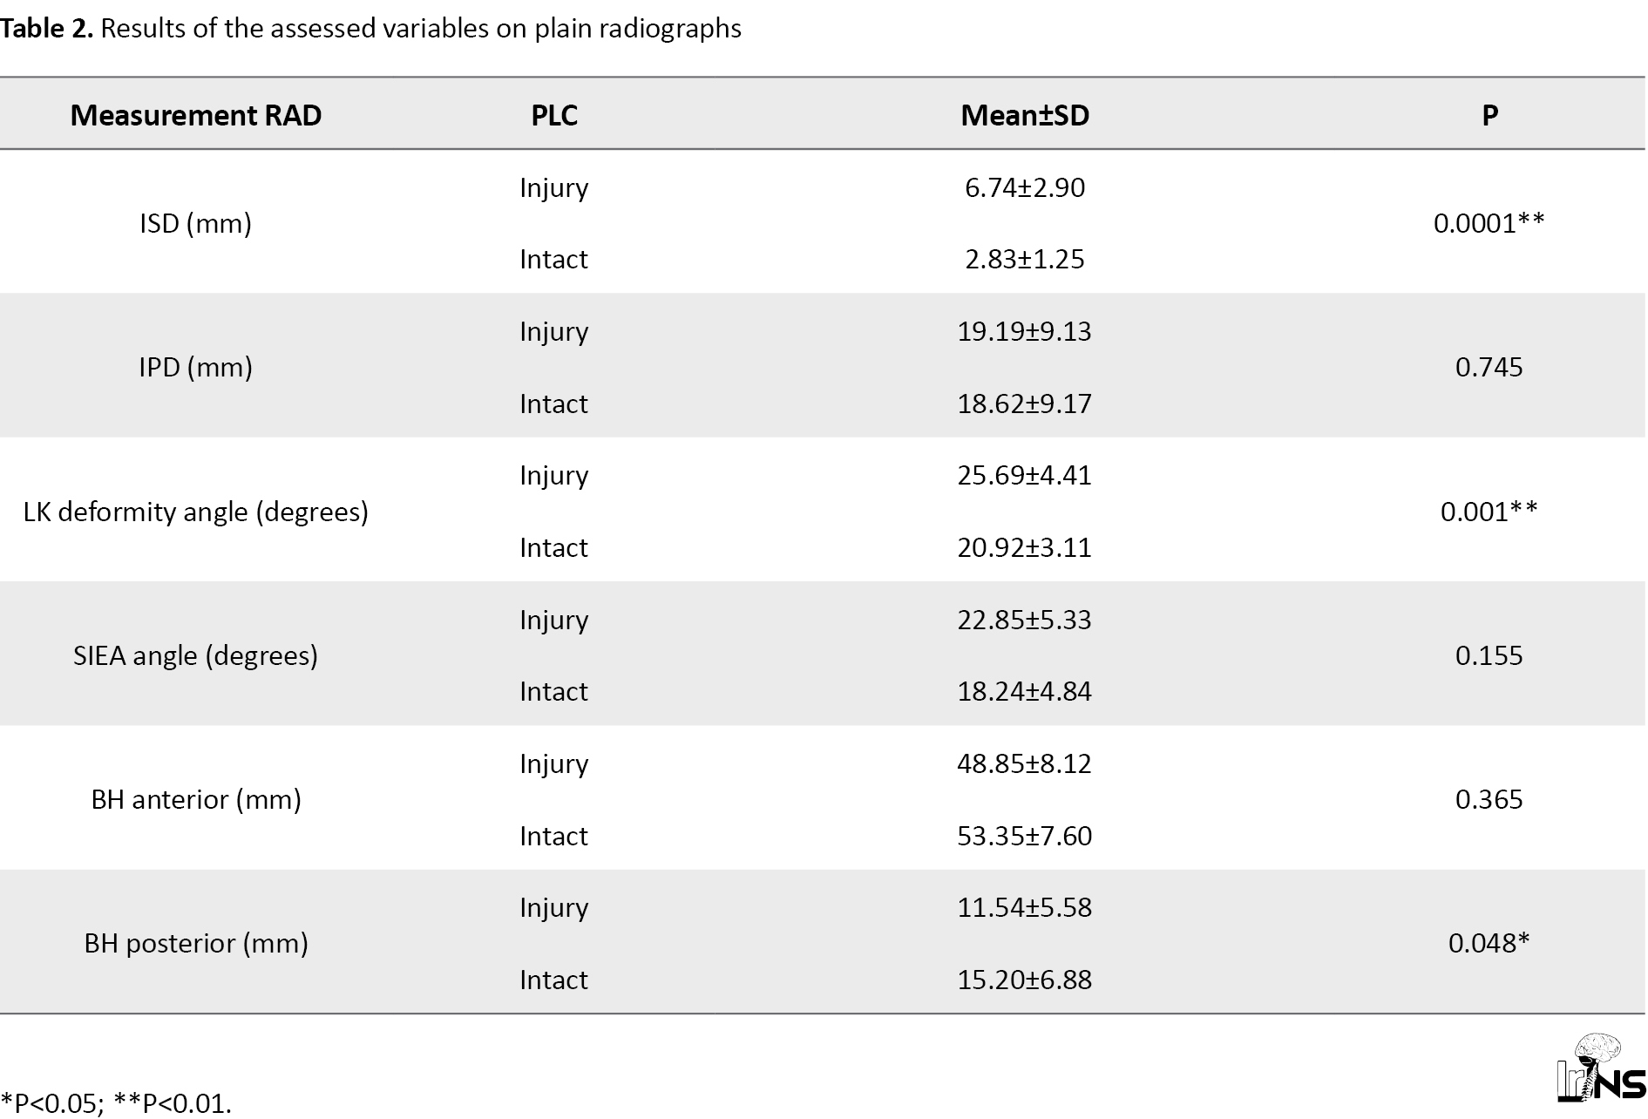Screen dimensions: 1648x1119
Task: Click the 0.0001** p-value cell
Action: [x=1489, y=223]
